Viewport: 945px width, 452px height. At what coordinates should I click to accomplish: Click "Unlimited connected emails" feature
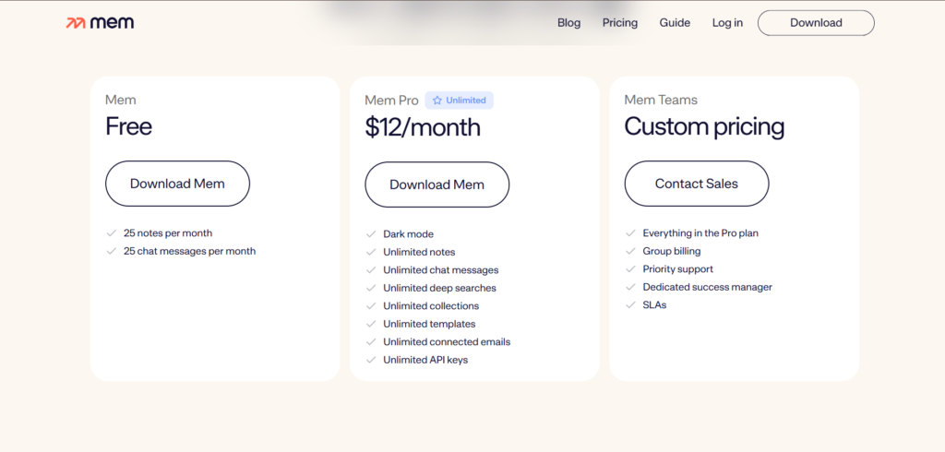[447, 341]
